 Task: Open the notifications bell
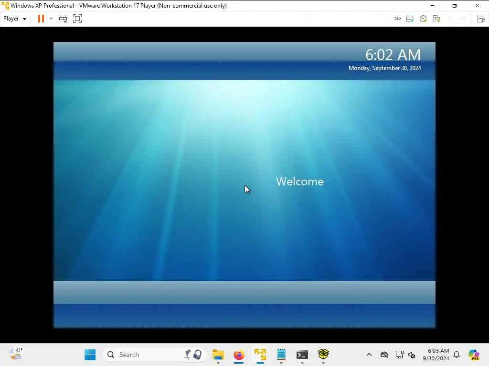coord(457,355)
